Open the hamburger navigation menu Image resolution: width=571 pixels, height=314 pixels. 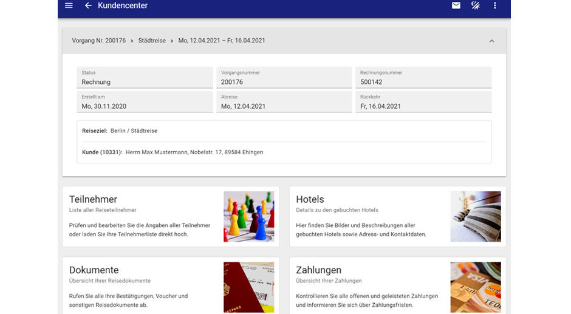pos(69,5)
